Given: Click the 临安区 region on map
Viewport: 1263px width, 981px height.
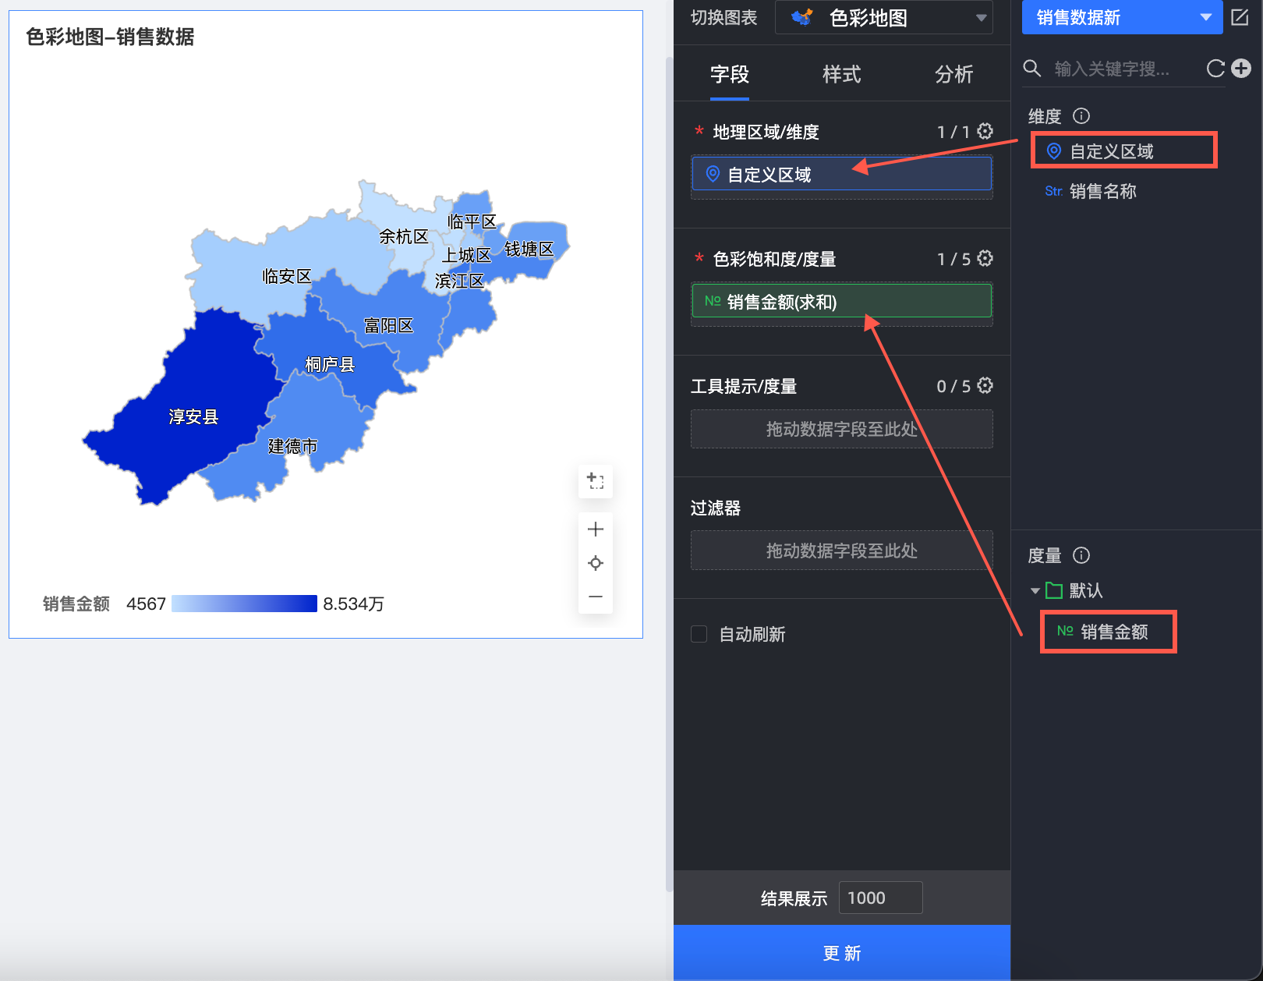Looking at the screenshot, I should (x=287, y=276).
